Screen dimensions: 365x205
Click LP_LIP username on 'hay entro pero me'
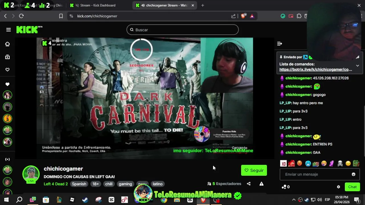pyautogui.click(x=285, y=103)
